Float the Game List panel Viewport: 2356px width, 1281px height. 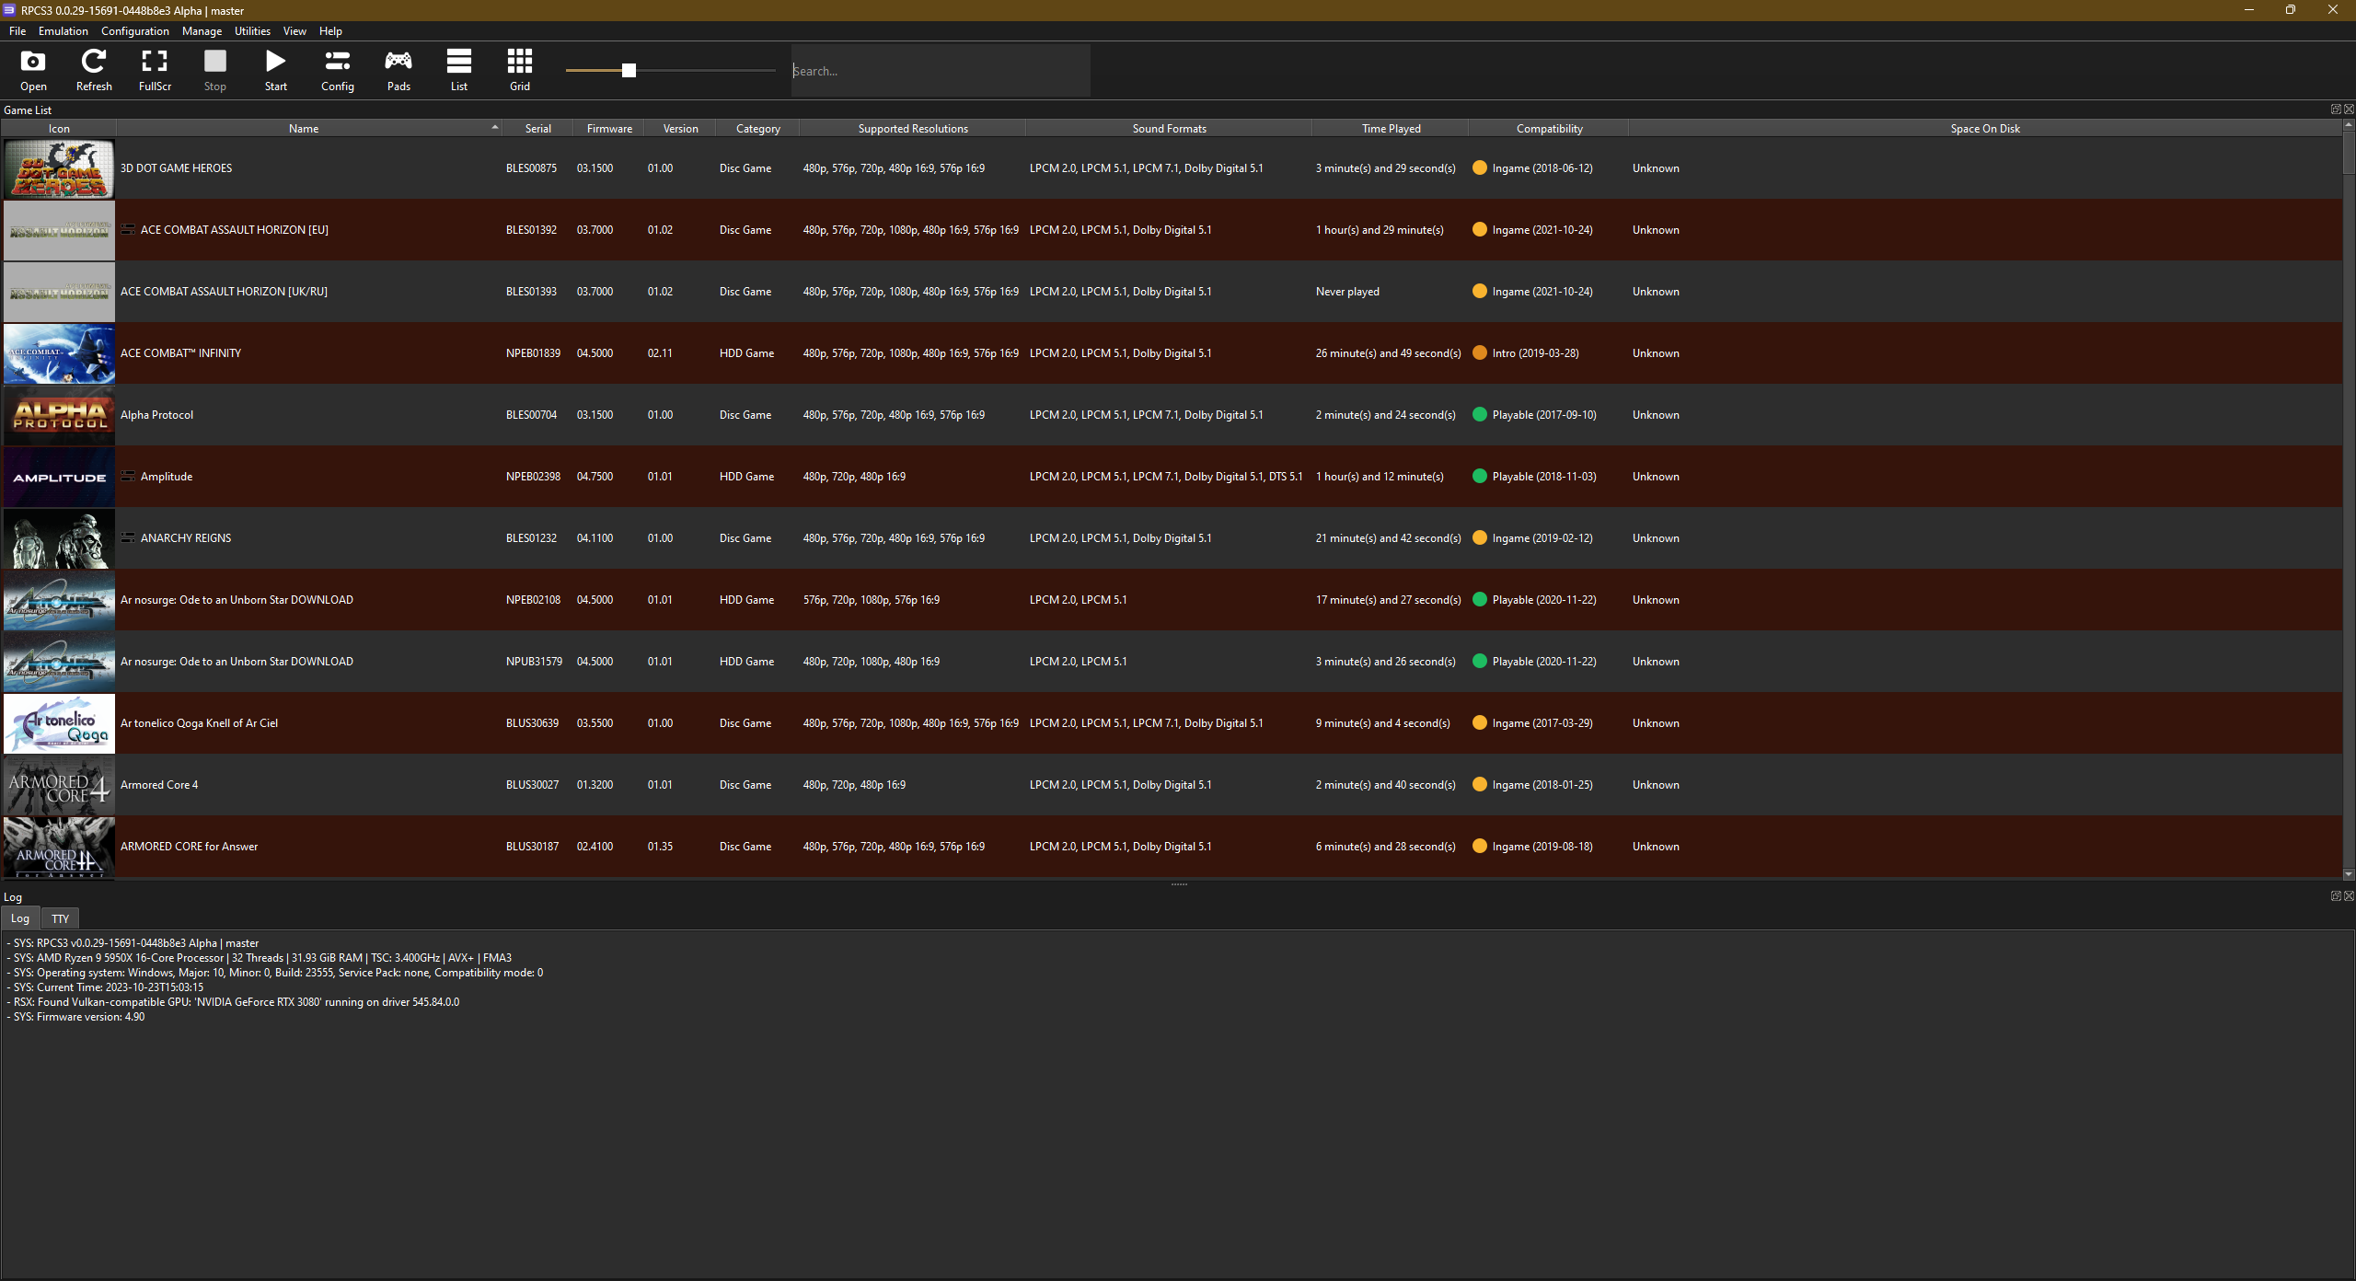pyautogui.click(x=2335, y=110)
